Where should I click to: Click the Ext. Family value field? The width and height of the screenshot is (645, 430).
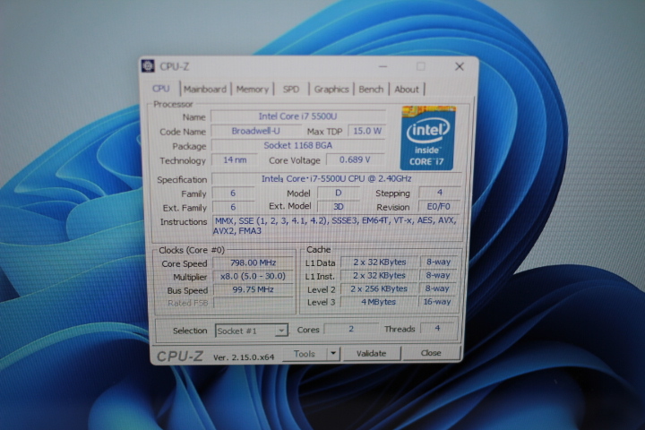[x=233, y=207]
